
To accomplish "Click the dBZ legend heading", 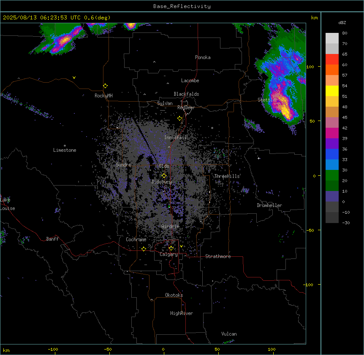I will (x=342, y=23).
